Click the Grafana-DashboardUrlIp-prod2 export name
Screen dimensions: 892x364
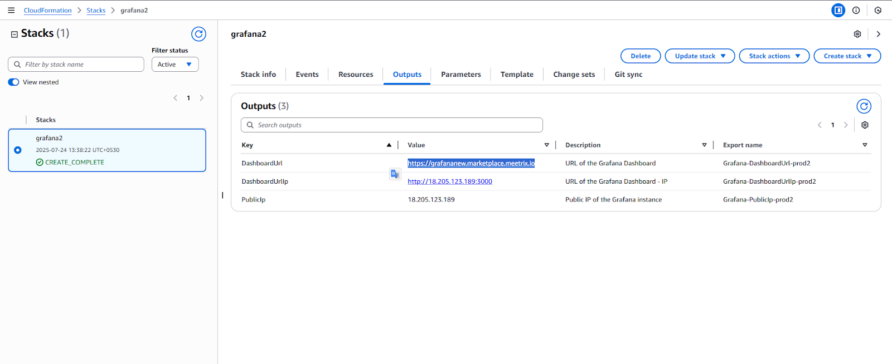769,181
